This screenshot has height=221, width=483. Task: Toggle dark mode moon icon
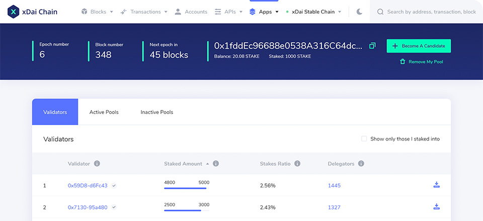(x=359, y=12)
